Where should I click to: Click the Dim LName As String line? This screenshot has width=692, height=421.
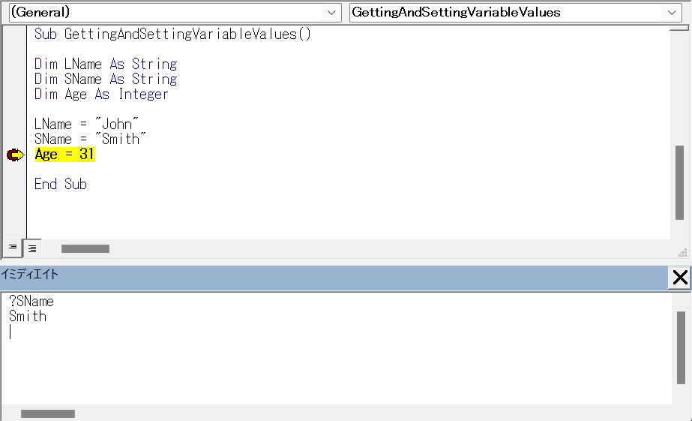[x=106, y=65]
